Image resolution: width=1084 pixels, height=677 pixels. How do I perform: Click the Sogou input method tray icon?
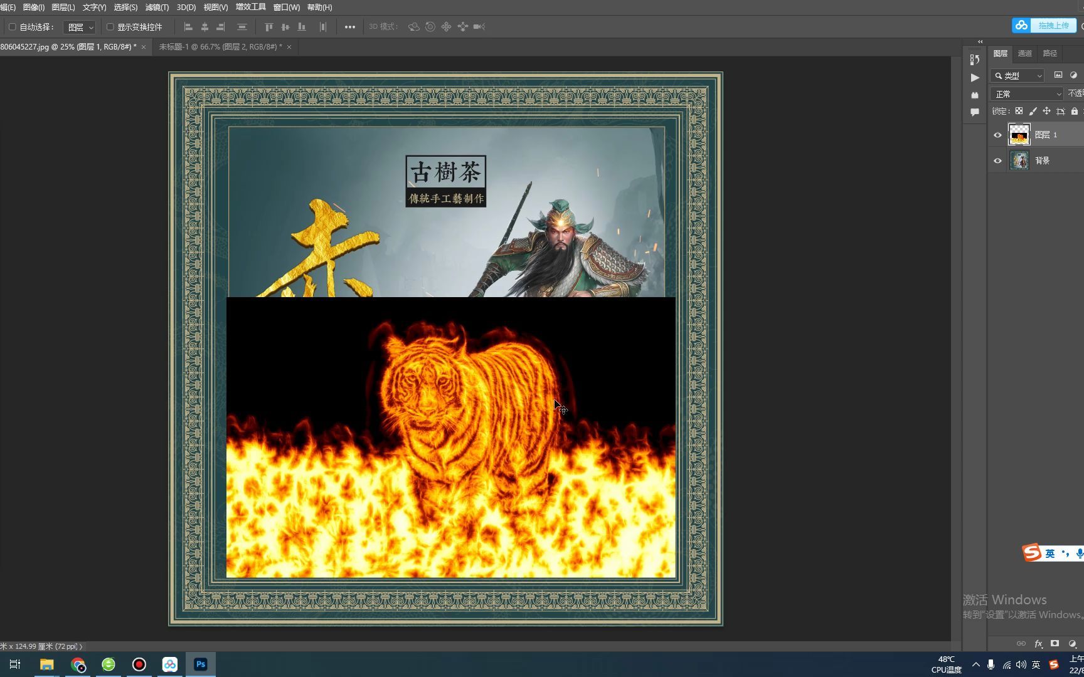1053,664
